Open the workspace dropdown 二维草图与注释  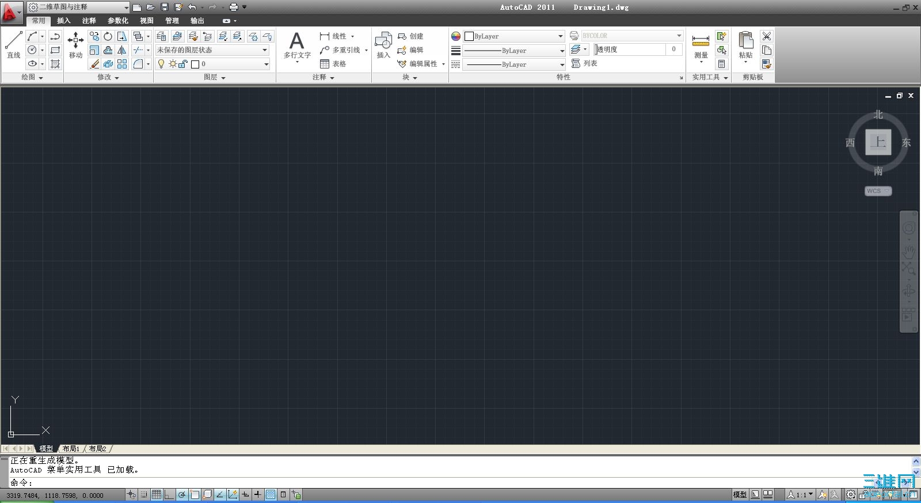click(78, 7)
